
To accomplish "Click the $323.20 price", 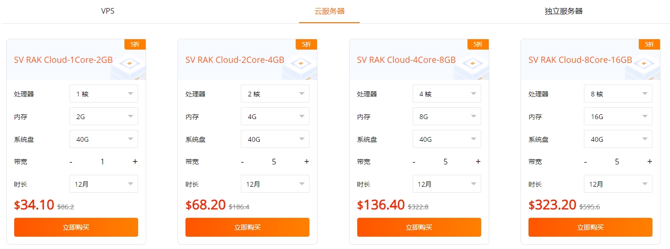I will pyautogui.click(x=552, y=205).
